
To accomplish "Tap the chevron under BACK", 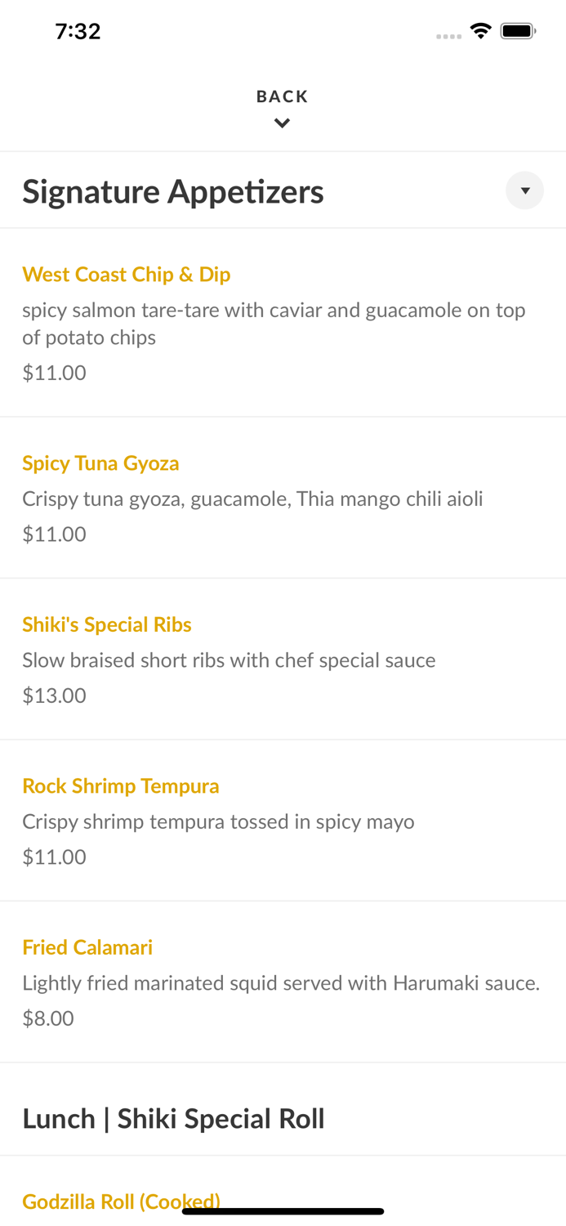I will [283, 123].
